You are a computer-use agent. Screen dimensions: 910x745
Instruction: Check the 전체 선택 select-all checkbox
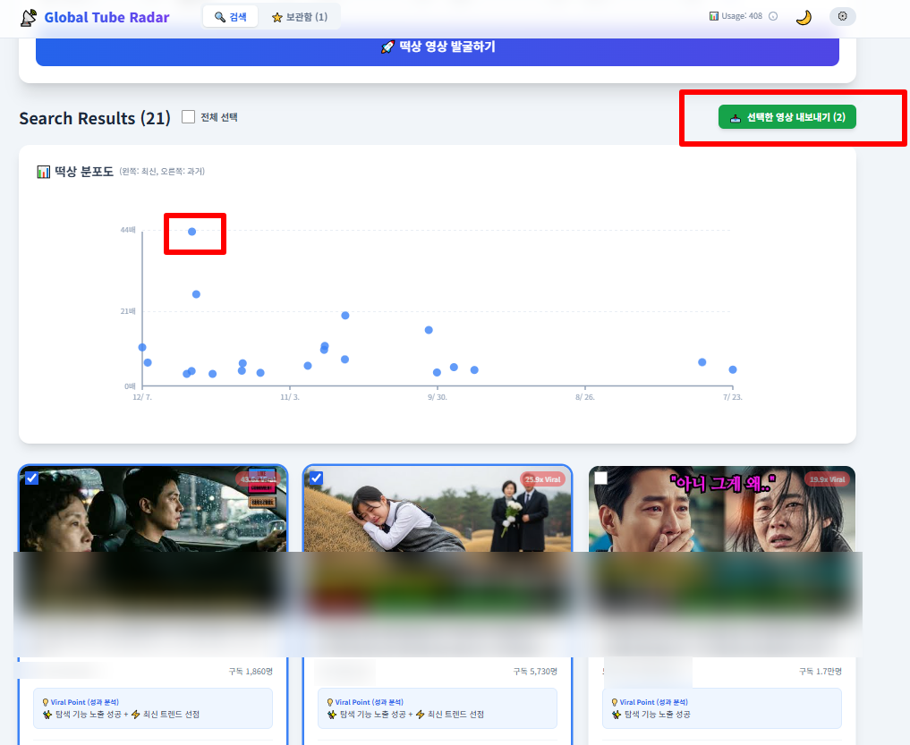point(188,117)
